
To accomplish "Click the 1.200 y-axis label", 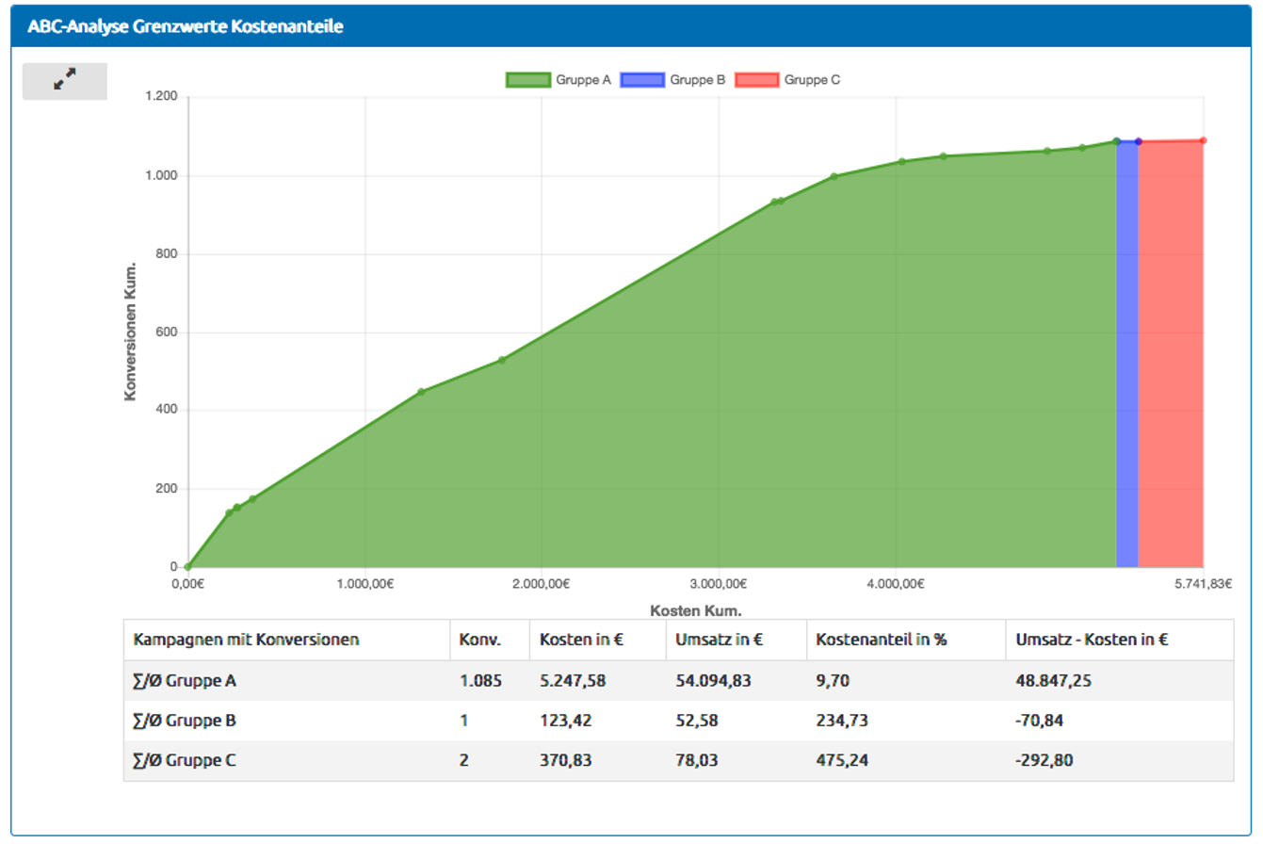I will point(163,97).
